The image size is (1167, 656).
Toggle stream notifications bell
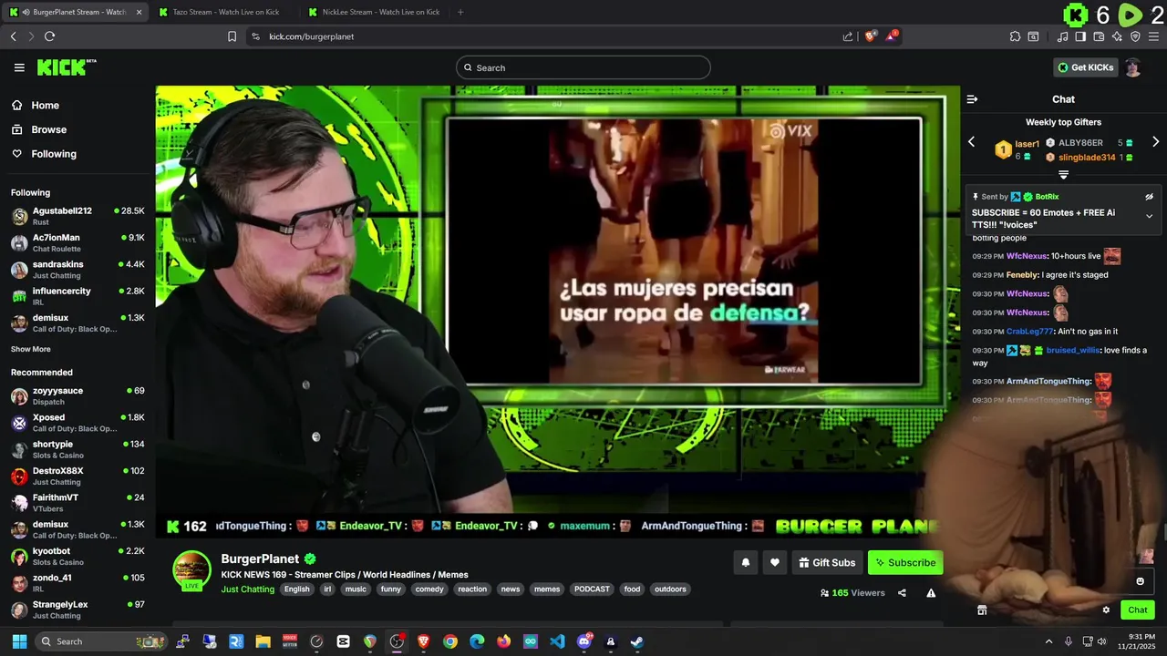(x=745, y=563)
